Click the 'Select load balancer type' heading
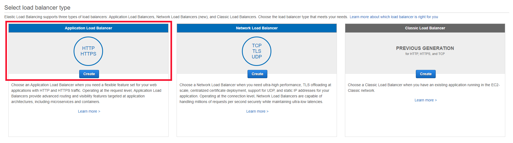Viewport: 513px width, 143px height. 37,7
